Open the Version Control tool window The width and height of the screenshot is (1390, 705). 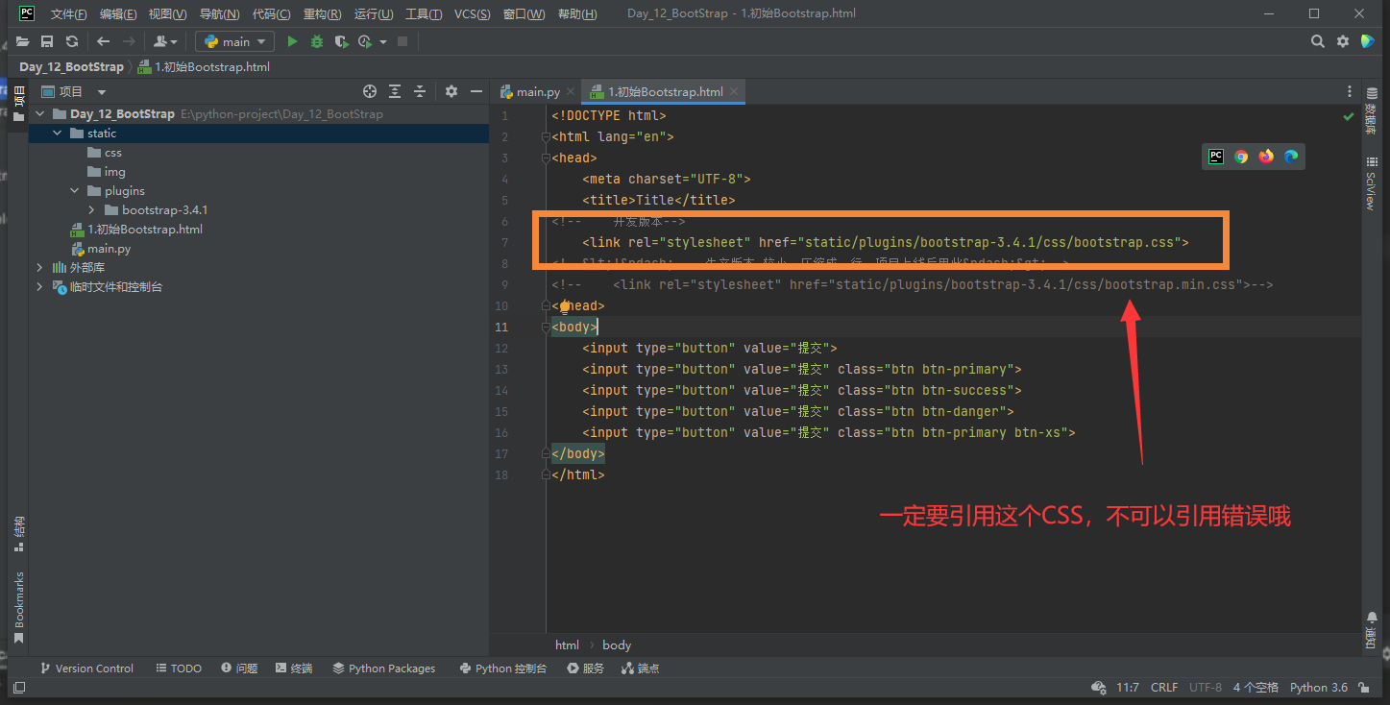pyautogui.click(x=86, y=669)
